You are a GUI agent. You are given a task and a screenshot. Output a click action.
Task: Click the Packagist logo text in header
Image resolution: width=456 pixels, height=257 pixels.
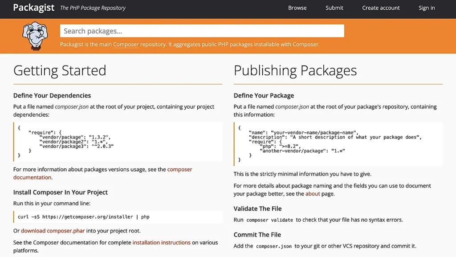pos(33,8)
